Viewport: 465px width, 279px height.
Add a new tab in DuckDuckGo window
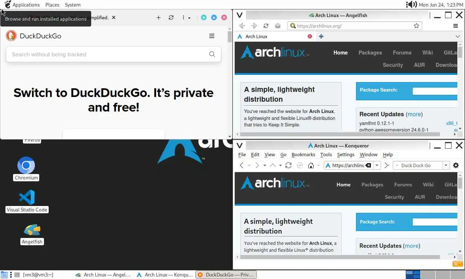158,17
